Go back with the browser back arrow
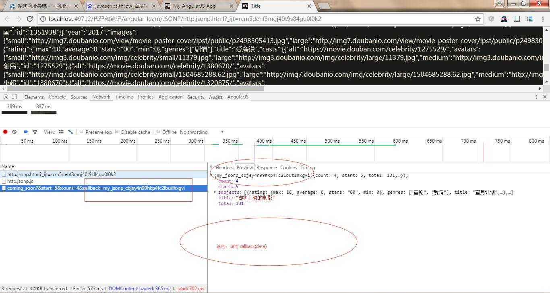Screen dimensions: 550x293 (x=8, y=19)
